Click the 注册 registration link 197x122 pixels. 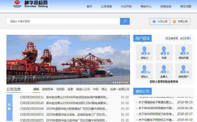click(186, 38)
